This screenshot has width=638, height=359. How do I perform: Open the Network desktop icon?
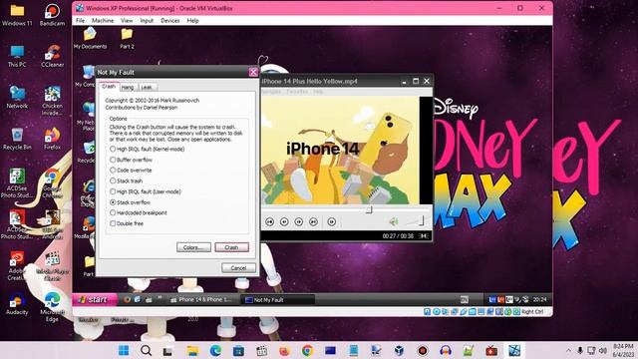[17, 98]
